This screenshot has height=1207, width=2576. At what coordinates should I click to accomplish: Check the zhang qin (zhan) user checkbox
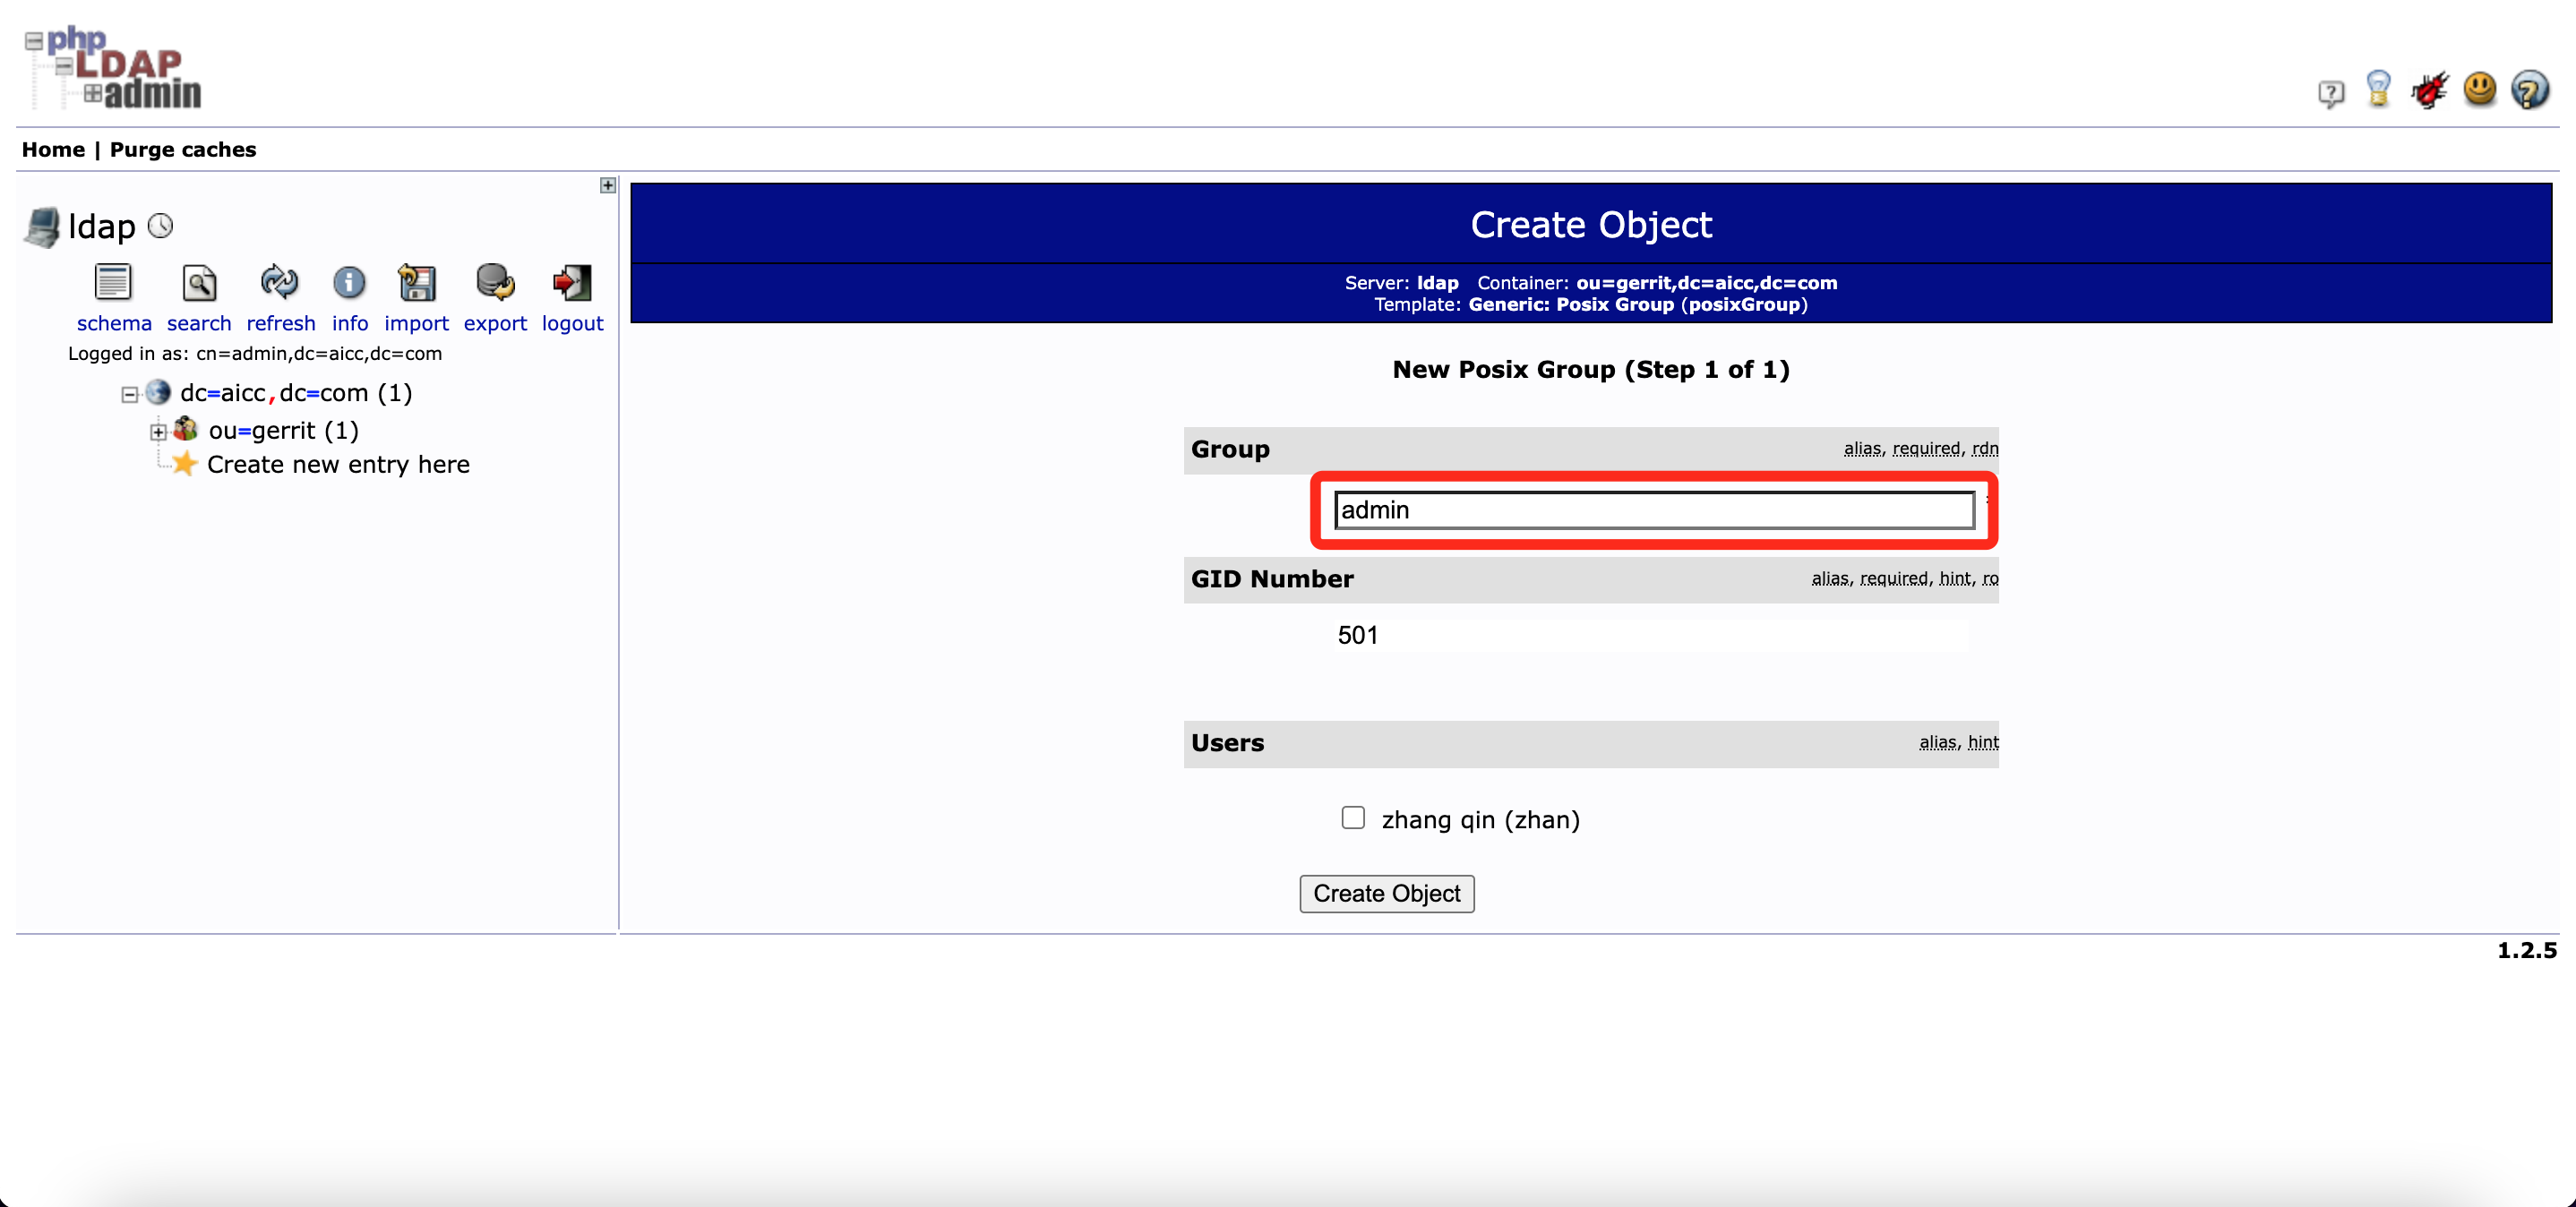pos(1353,818)
